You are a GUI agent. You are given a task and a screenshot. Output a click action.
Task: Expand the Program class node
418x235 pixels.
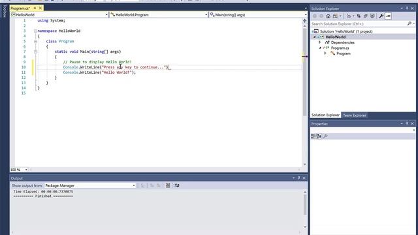pyautogui.click(x=325, y=54)
